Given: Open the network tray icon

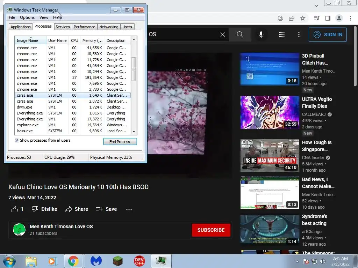Looking at the screenshot, I should tap(314, 261).
